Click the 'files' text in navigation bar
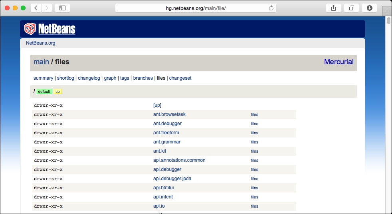The height and width of the screenshot is (214, 392). pyautogui.click(x=161, y=78)
